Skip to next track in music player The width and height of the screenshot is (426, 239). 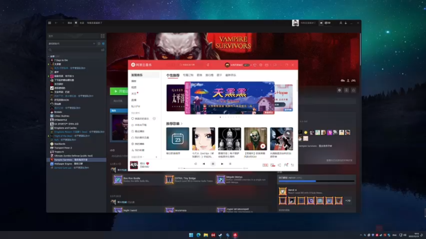(x=222, y=164)
